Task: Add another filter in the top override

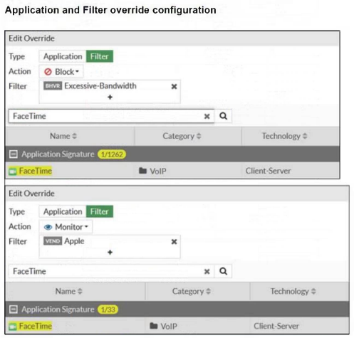Action: pos(110,97)
